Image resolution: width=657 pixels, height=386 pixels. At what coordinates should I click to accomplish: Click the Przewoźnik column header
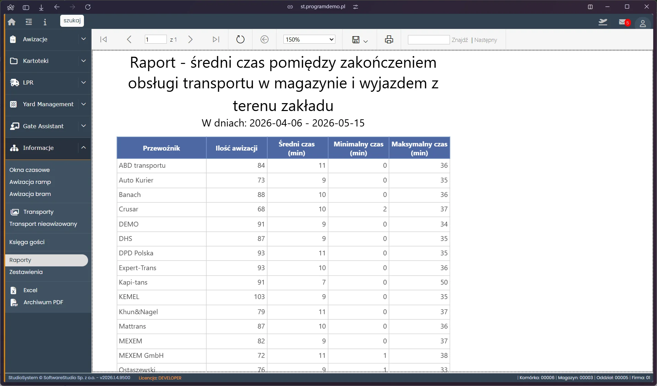pos(161,148)
